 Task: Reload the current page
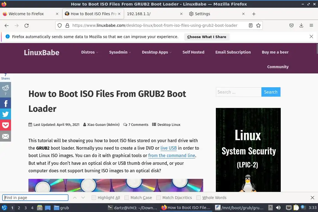[26, 25]
